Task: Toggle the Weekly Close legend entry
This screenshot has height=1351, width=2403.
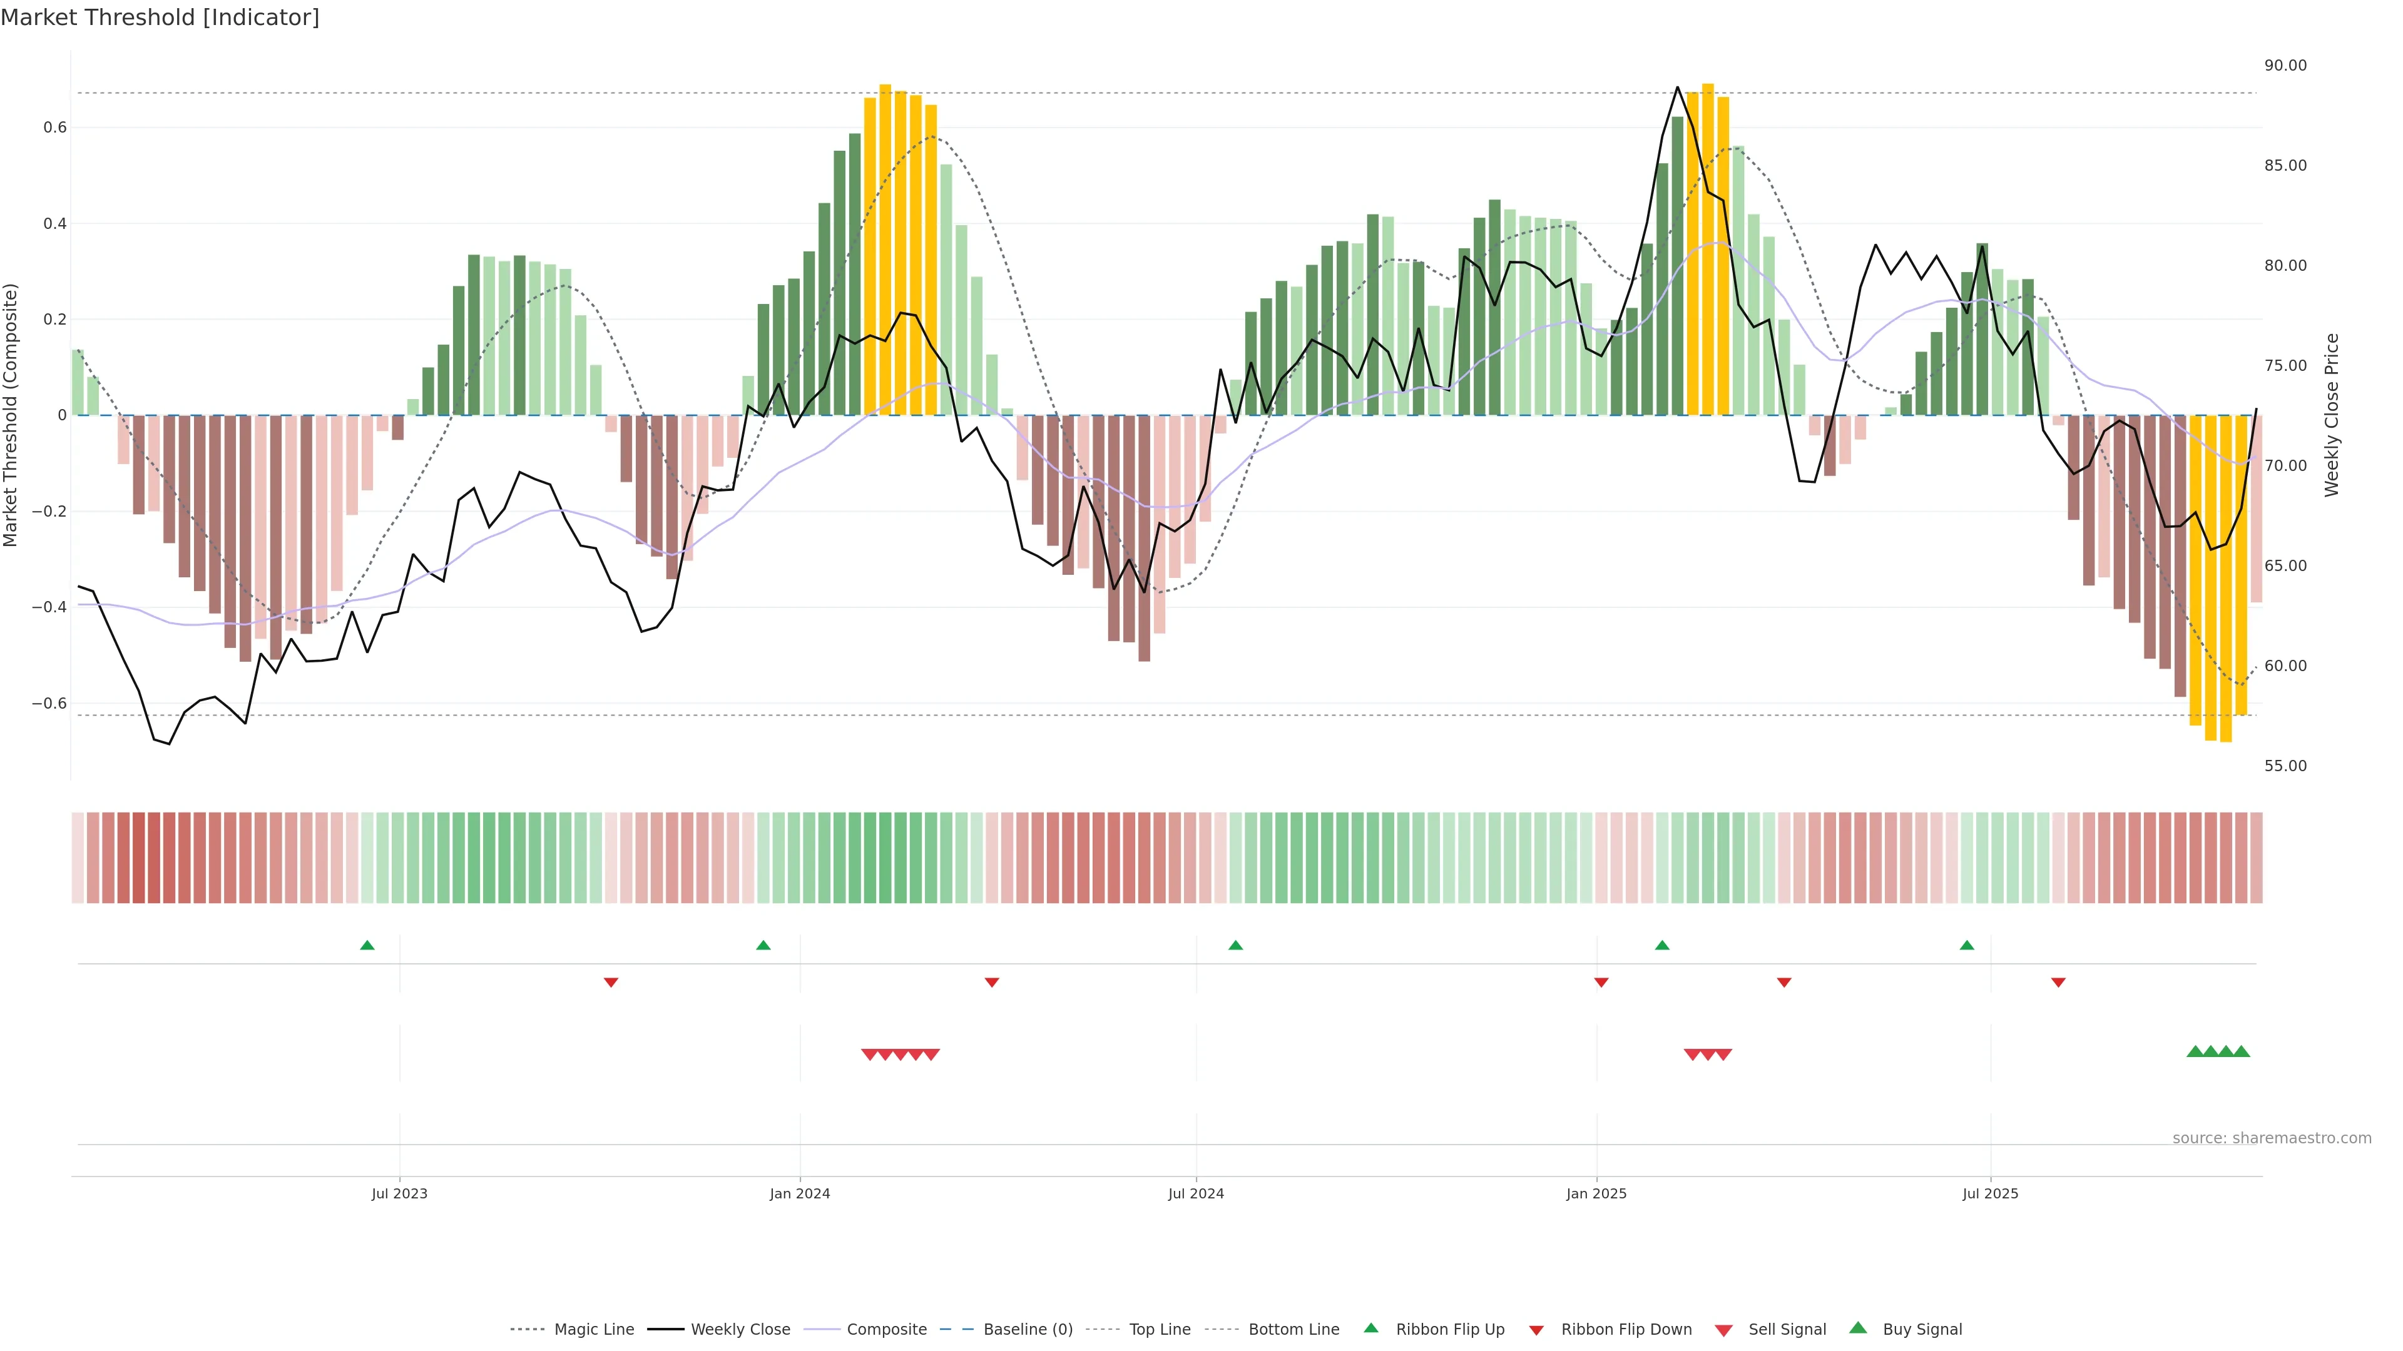Action: tap(740, 1330)
